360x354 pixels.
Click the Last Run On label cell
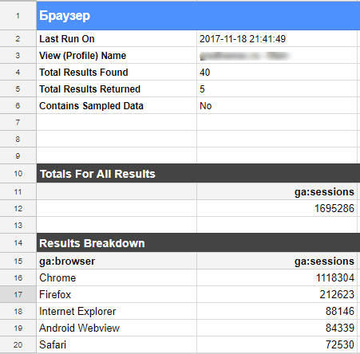coord(117,39)
